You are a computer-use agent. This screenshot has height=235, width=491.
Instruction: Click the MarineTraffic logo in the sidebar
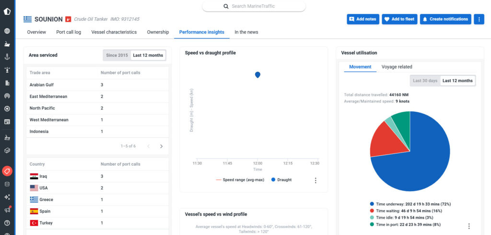tap(7, 12)
